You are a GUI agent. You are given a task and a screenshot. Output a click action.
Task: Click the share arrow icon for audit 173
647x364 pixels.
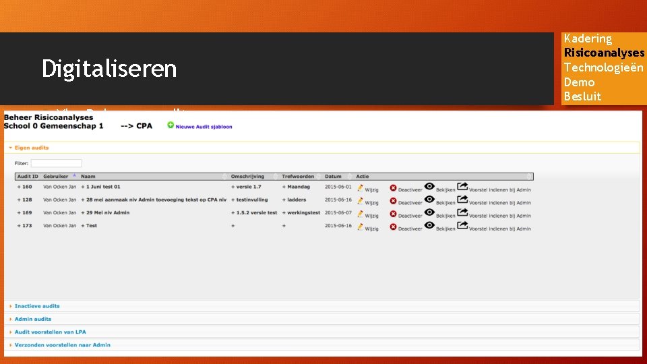(x=462, y=225)
